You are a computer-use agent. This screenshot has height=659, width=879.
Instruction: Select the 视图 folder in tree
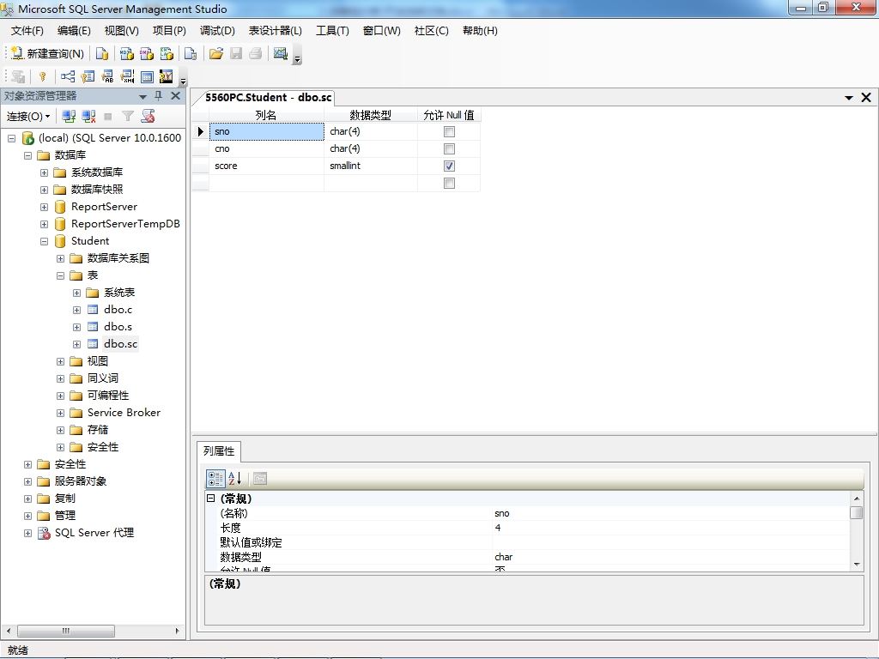98,361
